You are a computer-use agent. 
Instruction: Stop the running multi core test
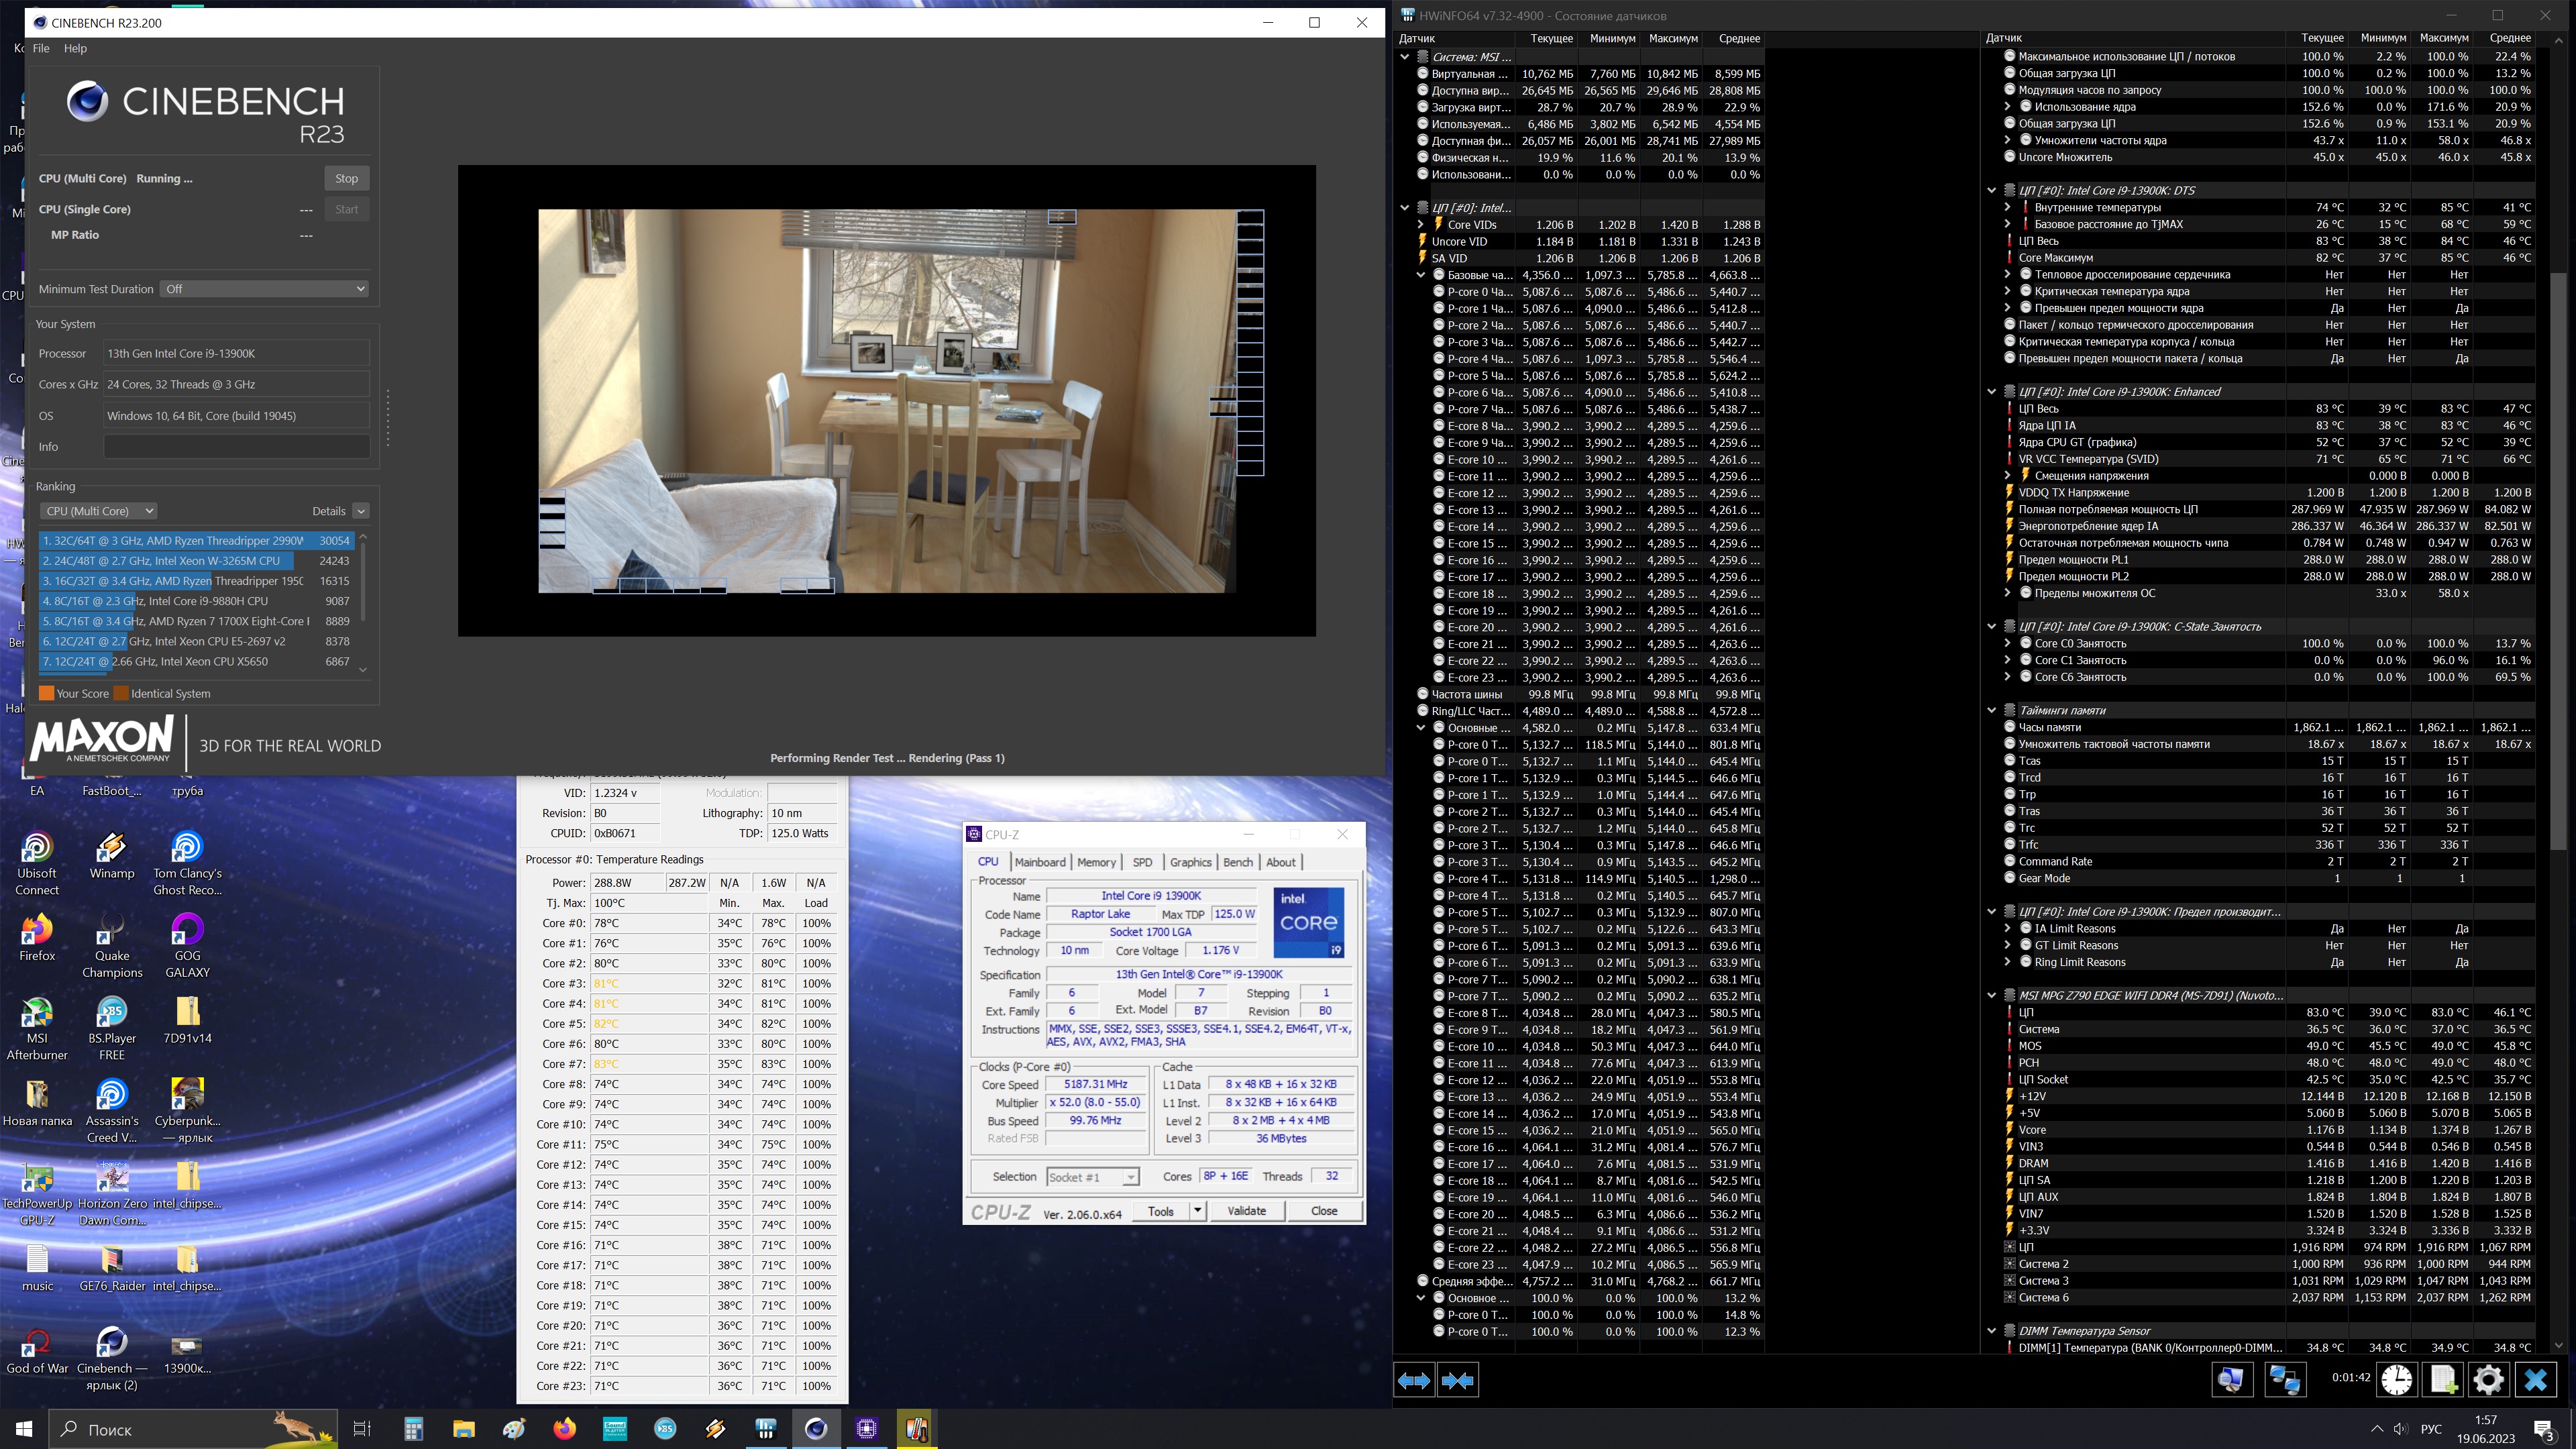coord(346,178)
